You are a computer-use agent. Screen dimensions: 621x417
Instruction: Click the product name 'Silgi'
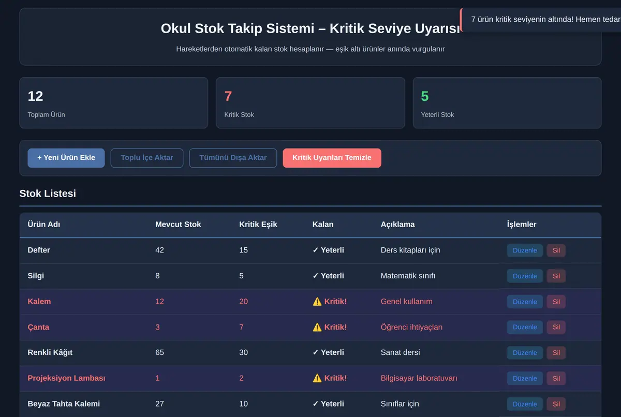click(x=36, y=276)
